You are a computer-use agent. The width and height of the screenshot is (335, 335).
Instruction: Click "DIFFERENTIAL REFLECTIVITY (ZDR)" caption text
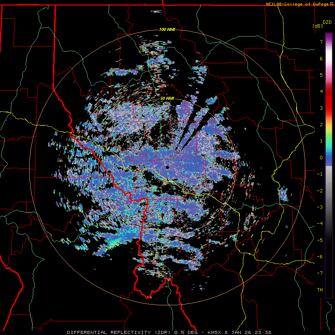(x=119, y=332)
